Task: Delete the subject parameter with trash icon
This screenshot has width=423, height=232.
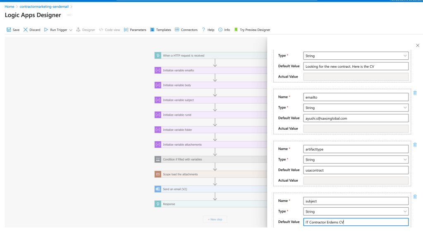Action: pyautogui.click(x=415, y=196)
